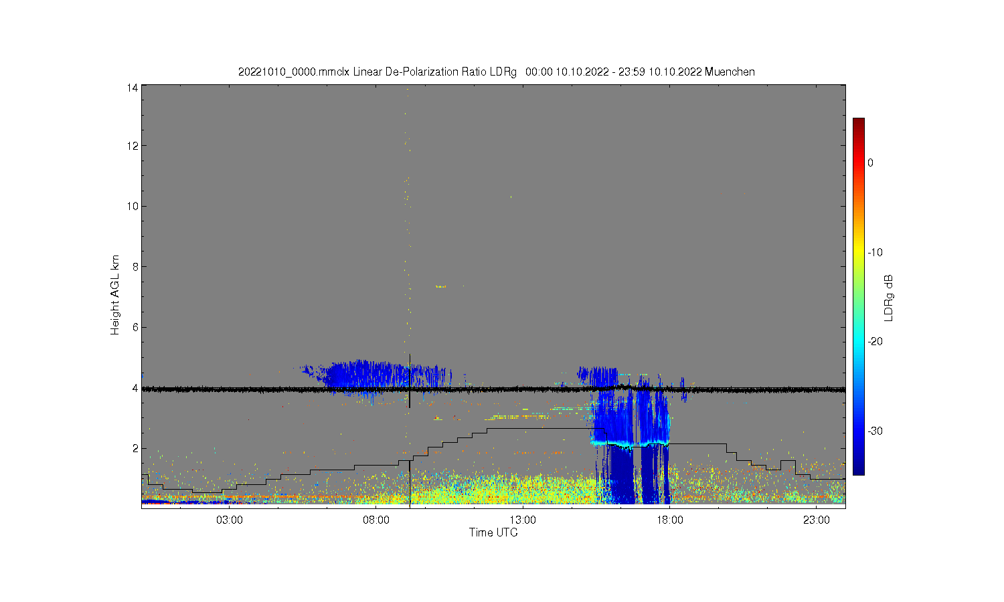The image size is (1004, 602).
Task: Click the 8 km height tick label
Action: (x=135, y=266)
